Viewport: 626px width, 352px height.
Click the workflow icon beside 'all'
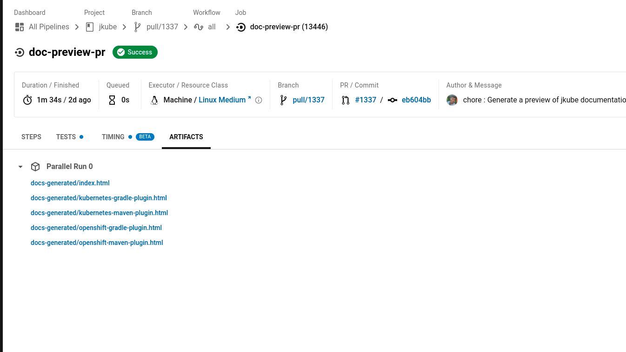click(x=200, y=27)
